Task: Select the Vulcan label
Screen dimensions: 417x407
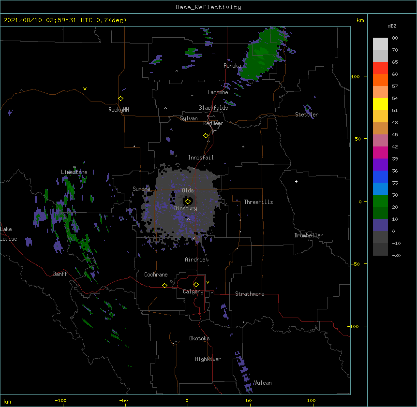Action: point(263,383)
